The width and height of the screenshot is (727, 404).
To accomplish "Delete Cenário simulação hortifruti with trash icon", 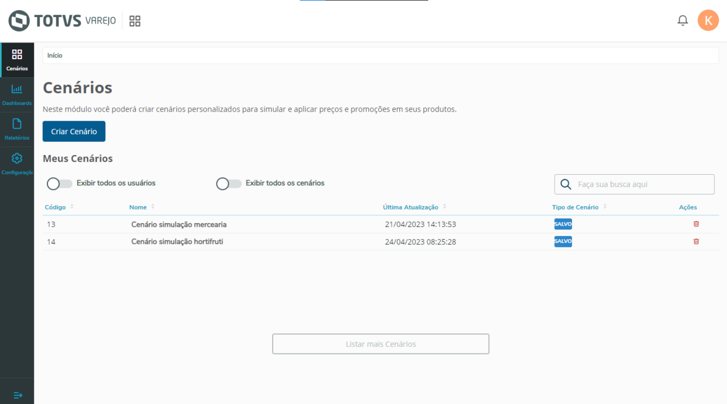I will point(696,241).
